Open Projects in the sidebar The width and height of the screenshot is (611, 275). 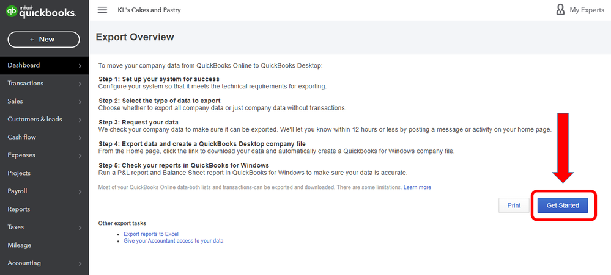pos(19,173)
